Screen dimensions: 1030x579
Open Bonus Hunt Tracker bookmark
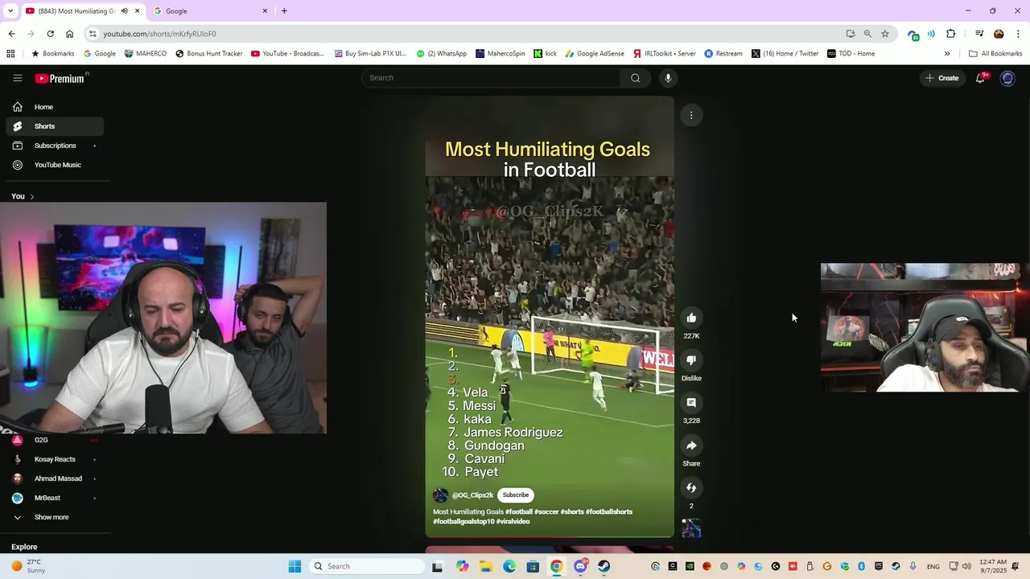point(209,54)
